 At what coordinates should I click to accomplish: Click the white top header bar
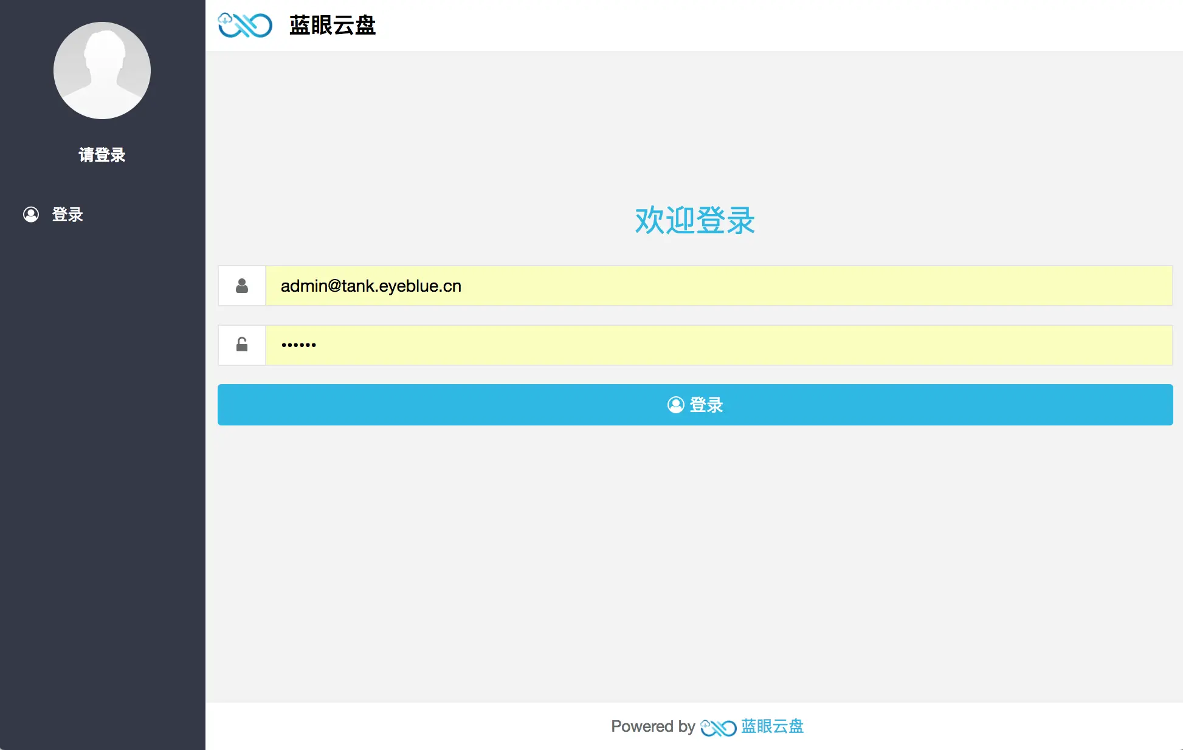tap(729, 25)
